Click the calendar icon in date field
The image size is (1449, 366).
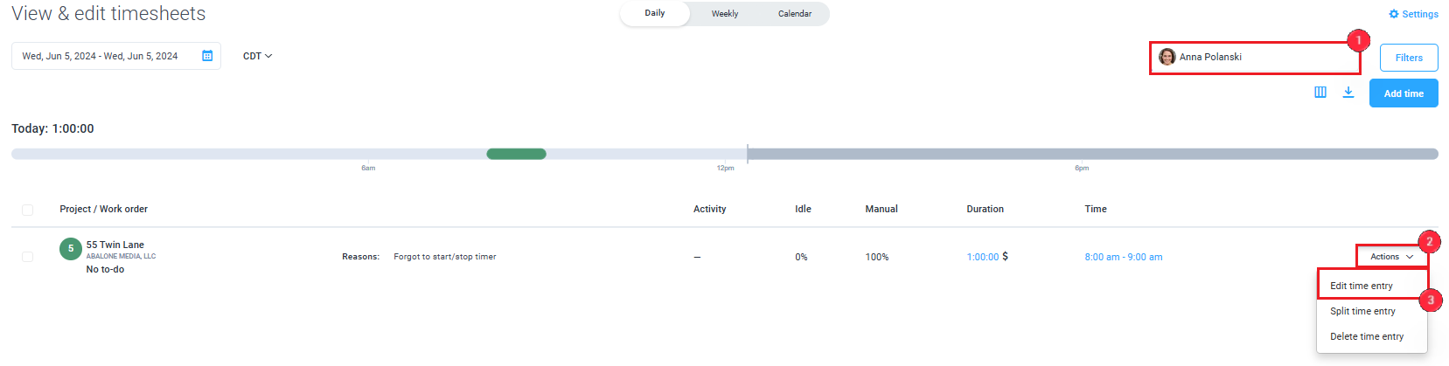[x=207, y=56]
